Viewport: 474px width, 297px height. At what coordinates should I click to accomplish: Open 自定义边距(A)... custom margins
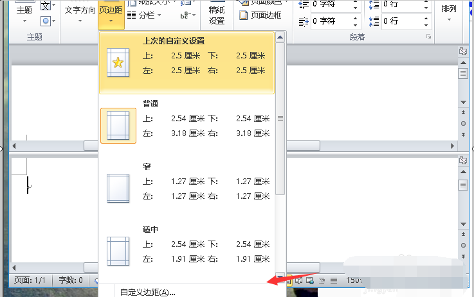147,292
